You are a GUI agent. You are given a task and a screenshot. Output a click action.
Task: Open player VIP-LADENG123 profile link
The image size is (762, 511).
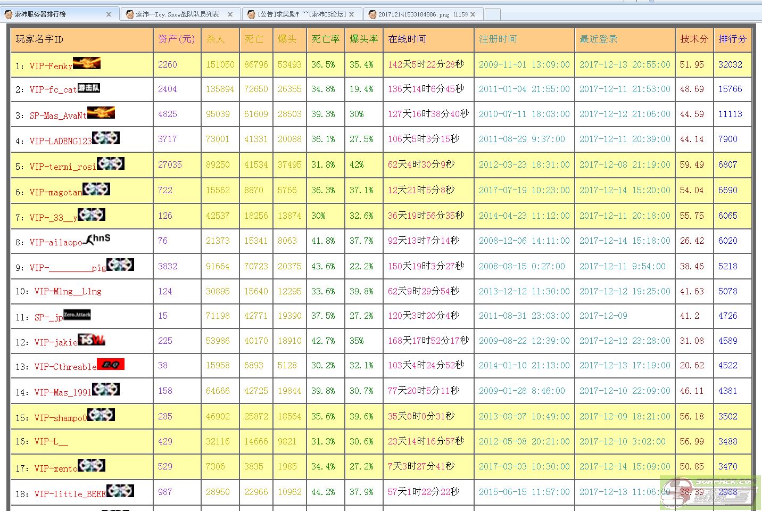pyautogui.click(x=61, y=141)
